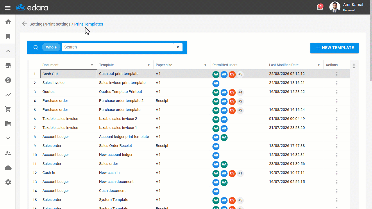Open the dollar finance sidebar icon

coord(8,80)
